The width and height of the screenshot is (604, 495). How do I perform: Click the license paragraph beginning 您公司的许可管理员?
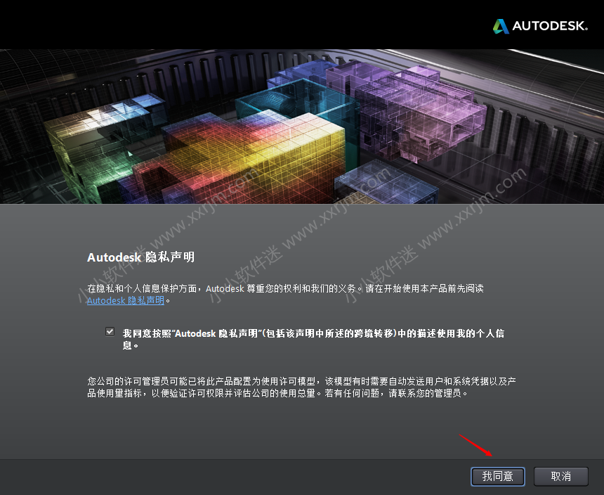pyautogui.click(x=302, y=387)
